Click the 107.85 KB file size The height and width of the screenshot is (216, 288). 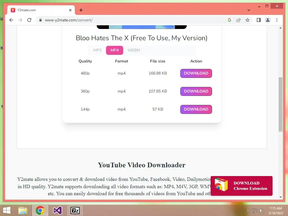tap(158, 91)
